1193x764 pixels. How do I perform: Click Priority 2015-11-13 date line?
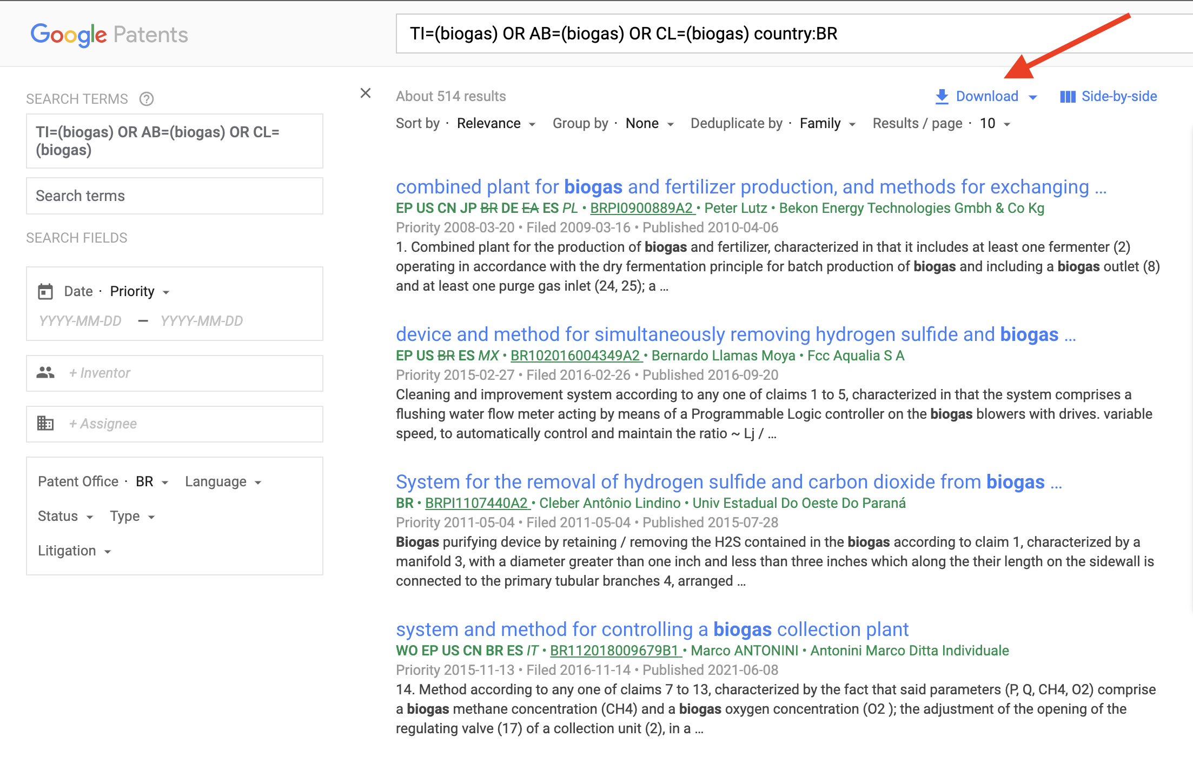[x=587, y=671]
